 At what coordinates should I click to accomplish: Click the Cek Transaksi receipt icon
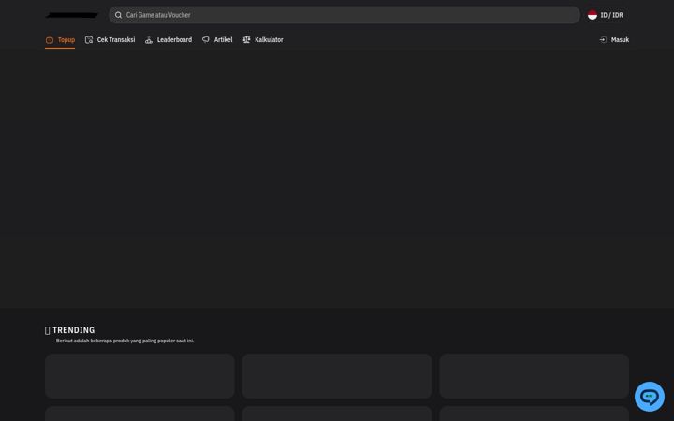click(89, 40)
